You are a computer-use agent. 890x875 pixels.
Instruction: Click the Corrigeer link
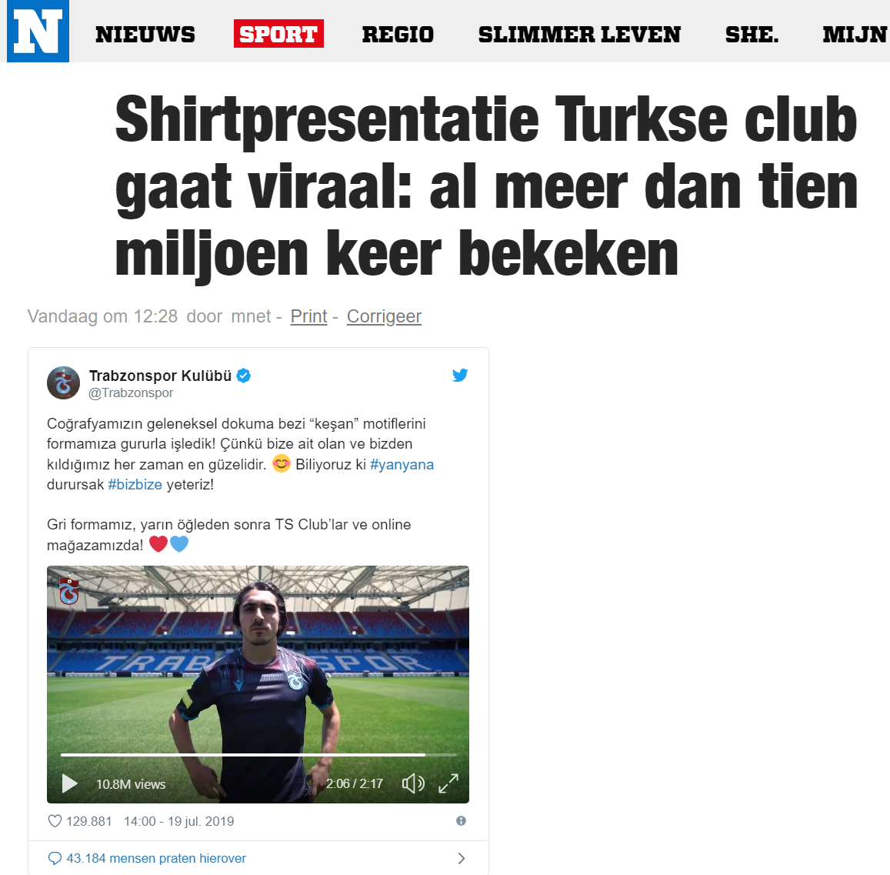385,316
